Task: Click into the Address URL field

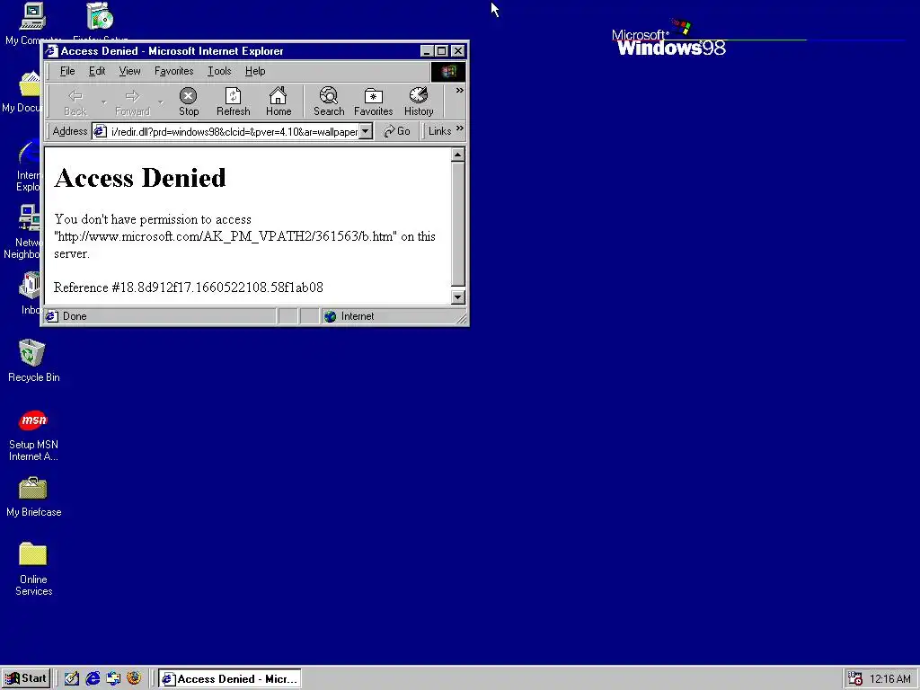Action: coord(233,131)
